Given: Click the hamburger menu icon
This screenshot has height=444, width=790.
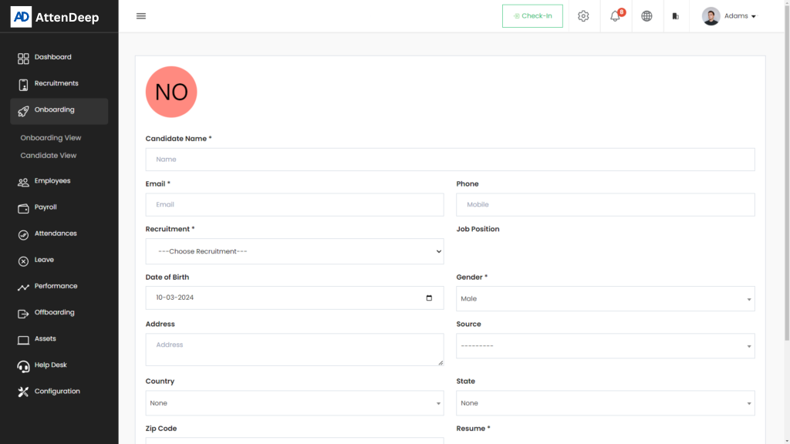Looking at the screenshot, I should coord(141,16).
